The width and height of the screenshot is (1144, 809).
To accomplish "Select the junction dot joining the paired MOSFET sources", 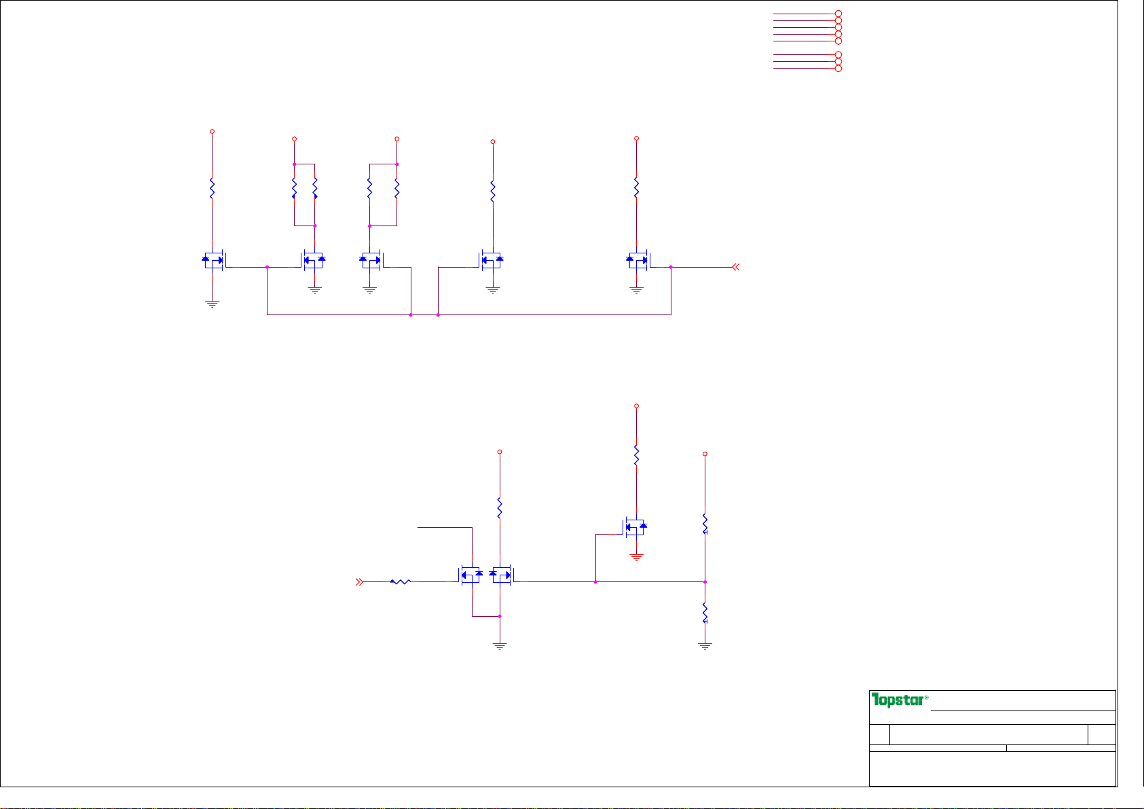I will (x=500, y=616).
